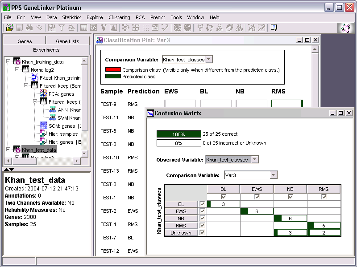
Task: Click the balance scale toolbar icon
Action: pos(71,28)
